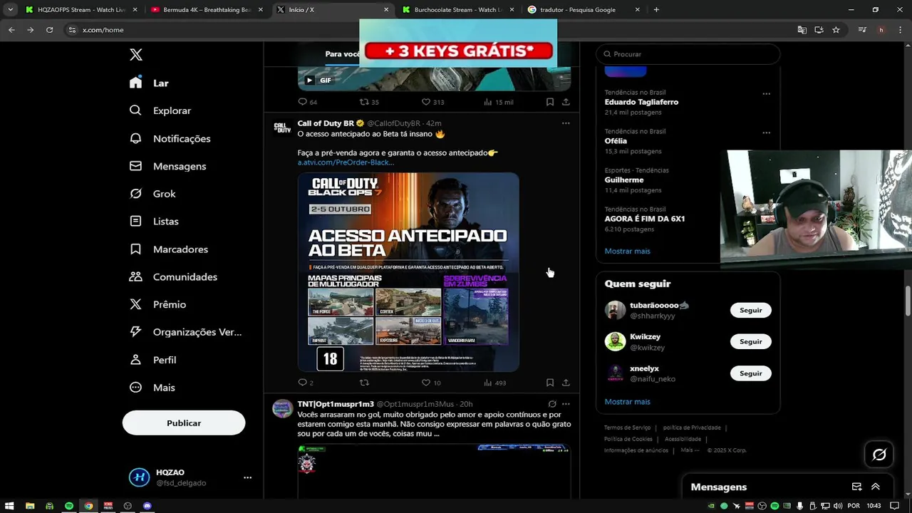Reload the page in Chrome toolbar
The image size is (912, 513).
[49, 30]
